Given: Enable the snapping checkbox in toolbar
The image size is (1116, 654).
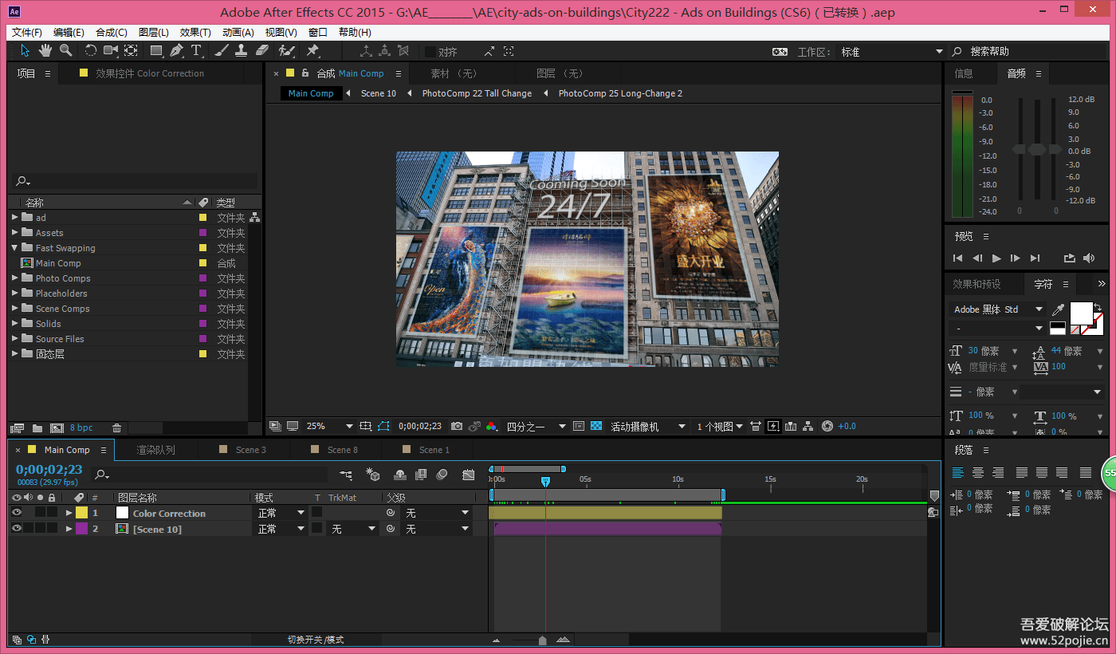Looking at the screenshot, I should (x=430, y=52).
